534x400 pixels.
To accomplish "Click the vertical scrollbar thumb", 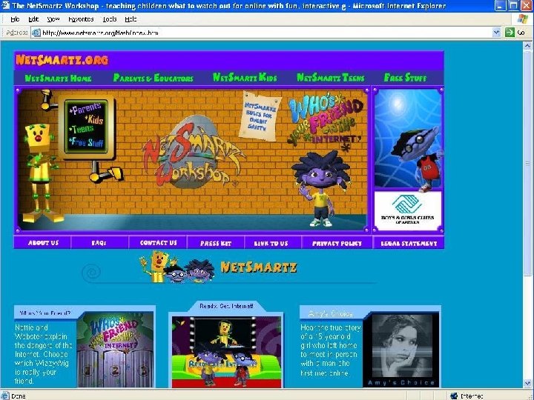I will [527, 163].
